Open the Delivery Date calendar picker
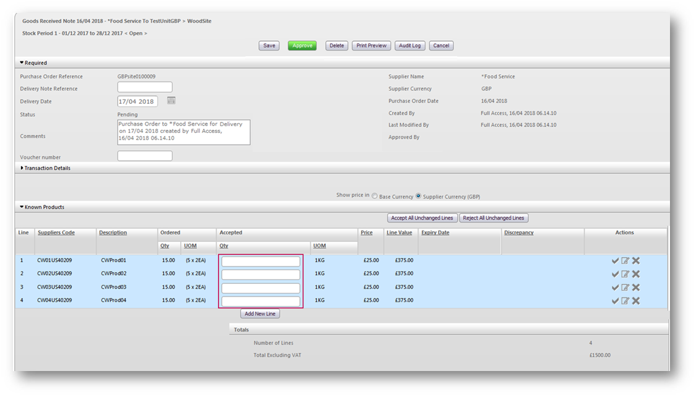Screen dimensions: 696x397 click(x=172, y=101)
